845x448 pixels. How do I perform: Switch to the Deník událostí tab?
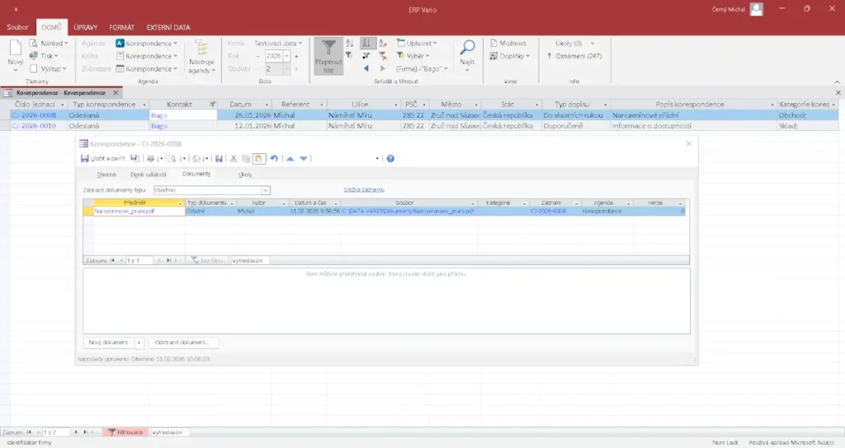click(x=149, y=175)
